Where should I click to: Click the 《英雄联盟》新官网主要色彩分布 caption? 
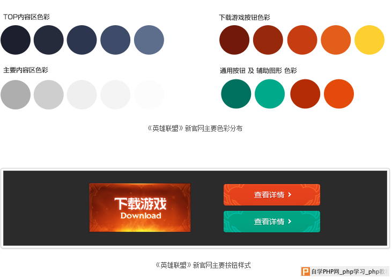click(195, 128)
